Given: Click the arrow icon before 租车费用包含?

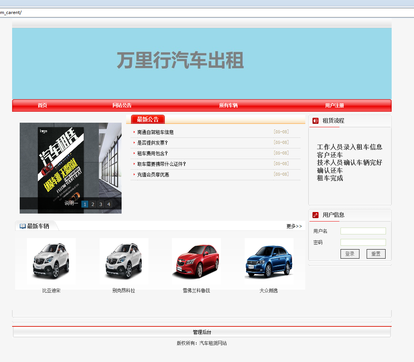Looking at the screenshot, I should [133, 153].
